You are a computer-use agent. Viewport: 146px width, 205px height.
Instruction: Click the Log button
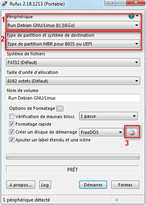tap(45, 185)
